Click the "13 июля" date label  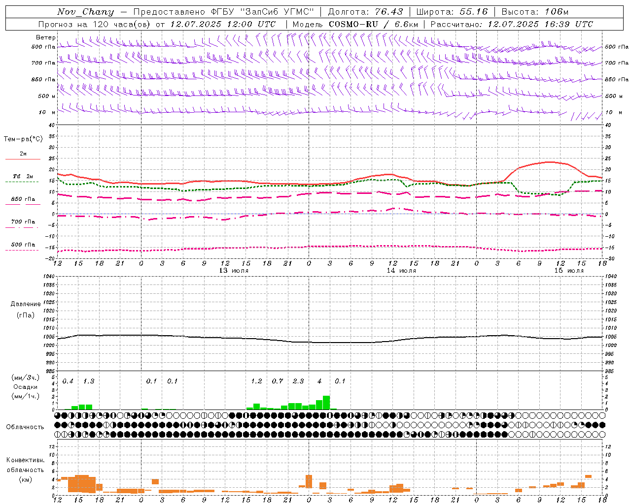coord(234,271)
